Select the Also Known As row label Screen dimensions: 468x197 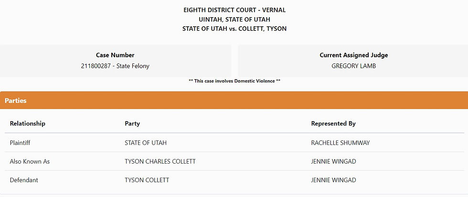tap(30, 162)
